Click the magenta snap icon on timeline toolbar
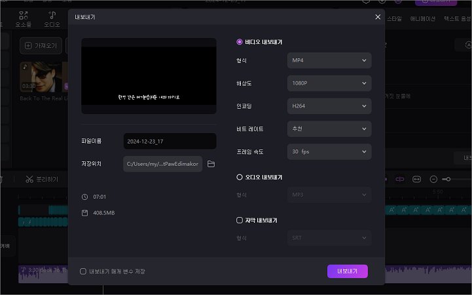This screenshot has width=472, height=295. click(x=400, y=179)
